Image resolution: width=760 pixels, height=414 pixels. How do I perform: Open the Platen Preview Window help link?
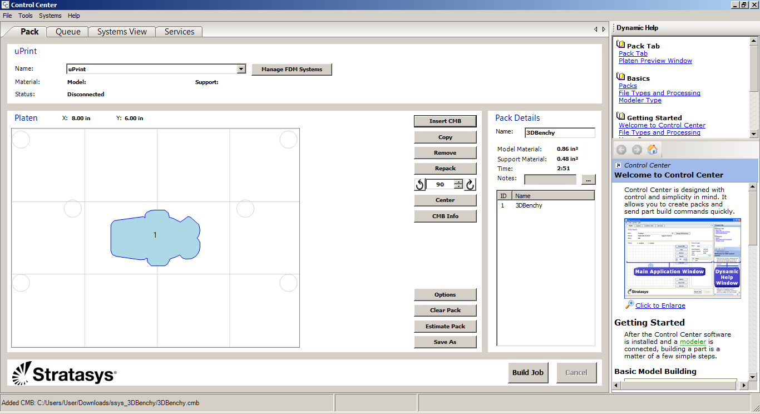(x=655, y=61)
